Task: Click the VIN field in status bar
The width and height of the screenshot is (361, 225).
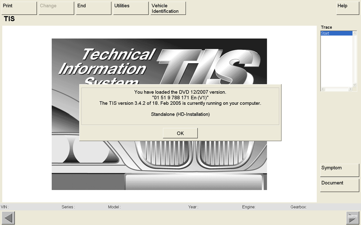Action: [x=5, y=207]
